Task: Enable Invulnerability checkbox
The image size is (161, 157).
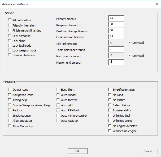Action: coord(110,110)
